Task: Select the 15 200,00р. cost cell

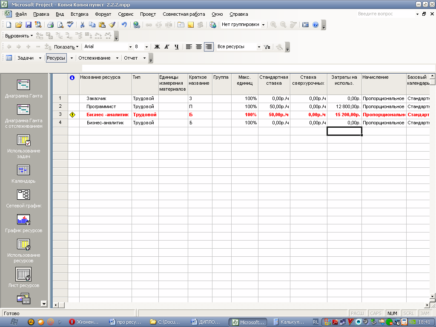Action: click(x=344, y=115)
